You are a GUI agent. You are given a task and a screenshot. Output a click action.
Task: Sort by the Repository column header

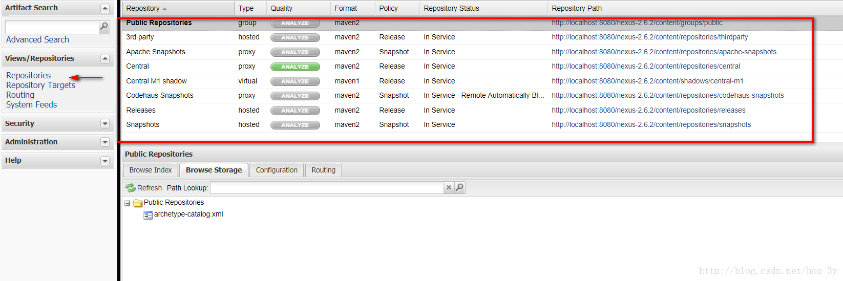pyautogui.click(x=178, y=8)
